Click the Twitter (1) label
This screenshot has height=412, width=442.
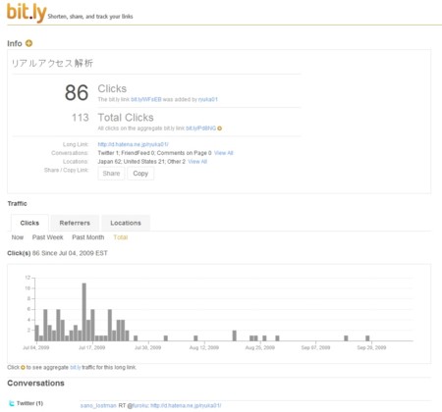(x=29, y=403)
